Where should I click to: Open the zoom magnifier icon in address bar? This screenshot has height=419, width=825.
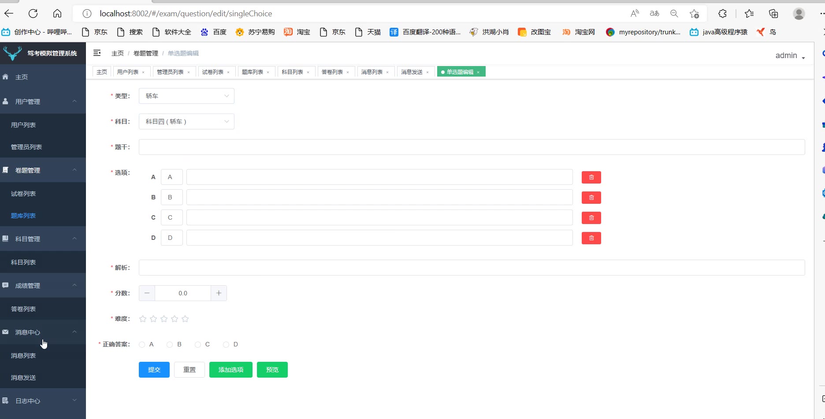pos(674,14)
